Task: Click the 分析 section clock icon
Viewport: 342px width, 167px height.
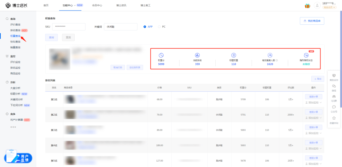Action: click(7, 82)
